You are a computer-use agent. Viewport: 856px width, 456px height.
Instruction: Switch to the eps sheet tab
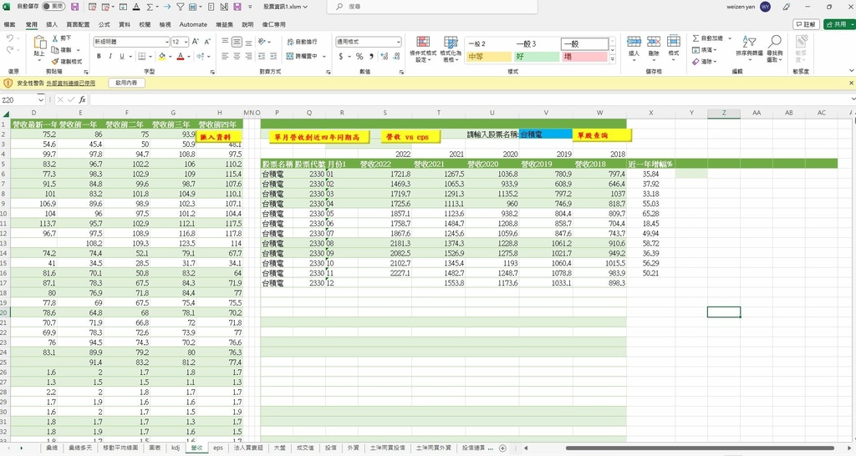[218, 448]
